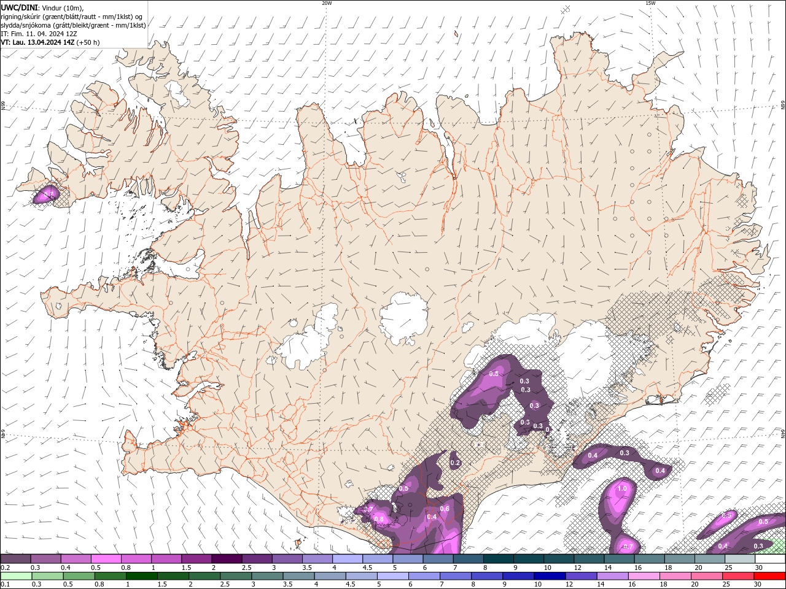
Task: Pick the light pink 16 swatch in the lower legend
Action: (644, 576)
